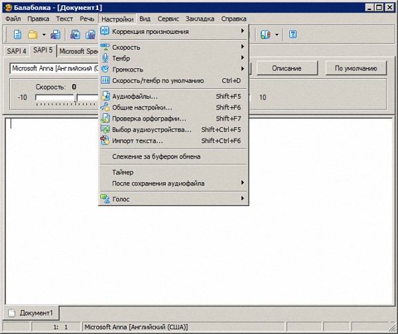Open dropdown arrow next to Open folder icon

pyautogui.click(x=44, y=34)
